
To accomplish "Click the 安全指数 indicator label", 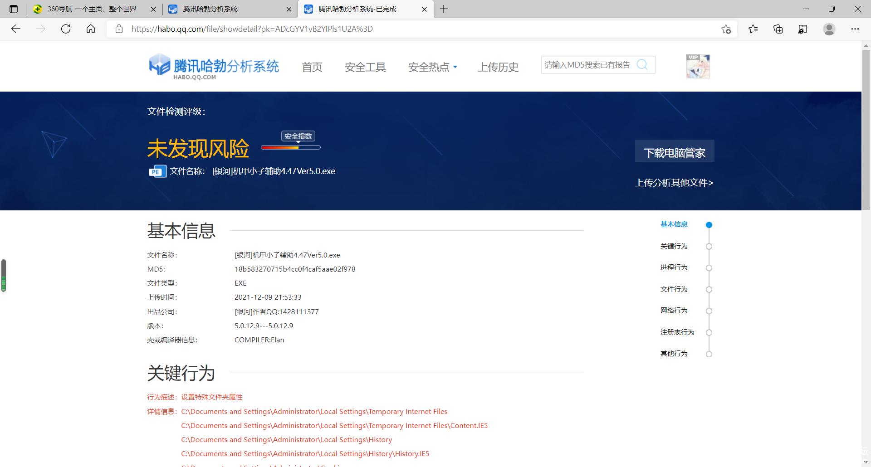I will point(298,136).
